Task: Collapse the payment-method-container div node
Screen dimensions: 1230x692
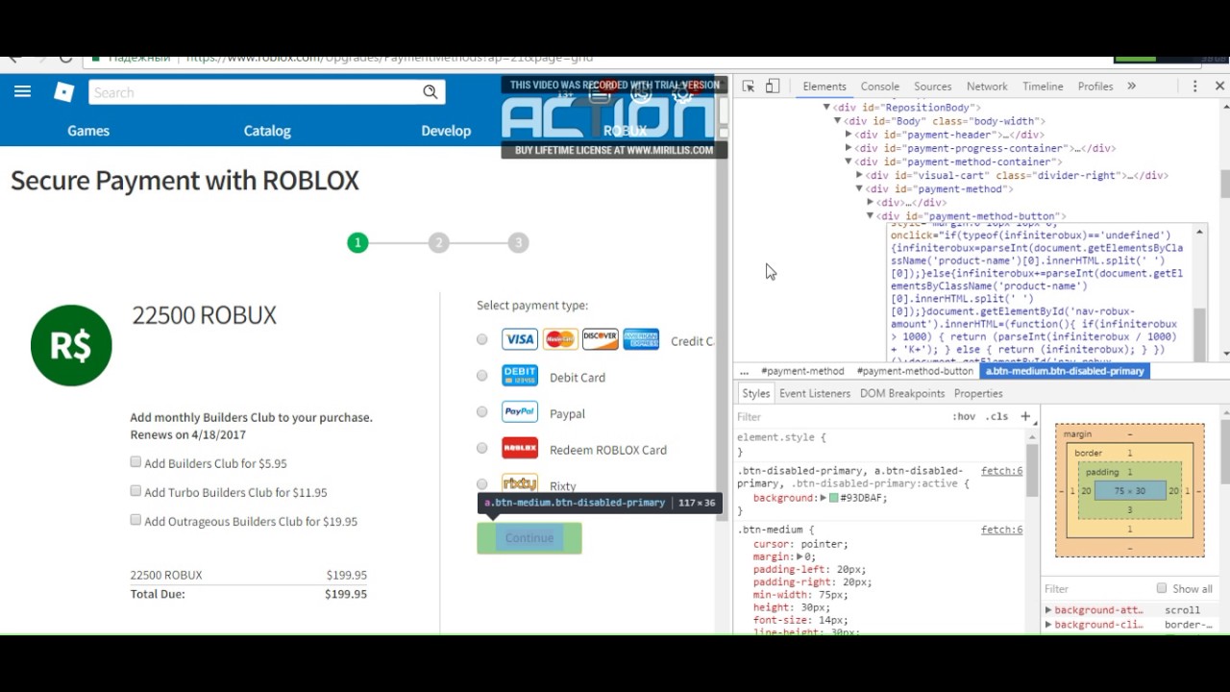Action: point(849,161)
